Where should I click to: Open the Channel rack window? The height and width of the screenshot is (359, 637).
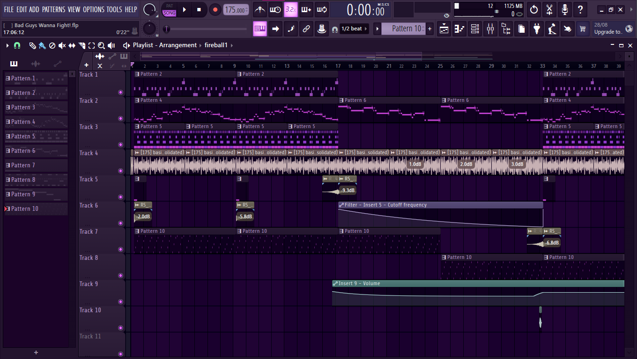point(475,29)
